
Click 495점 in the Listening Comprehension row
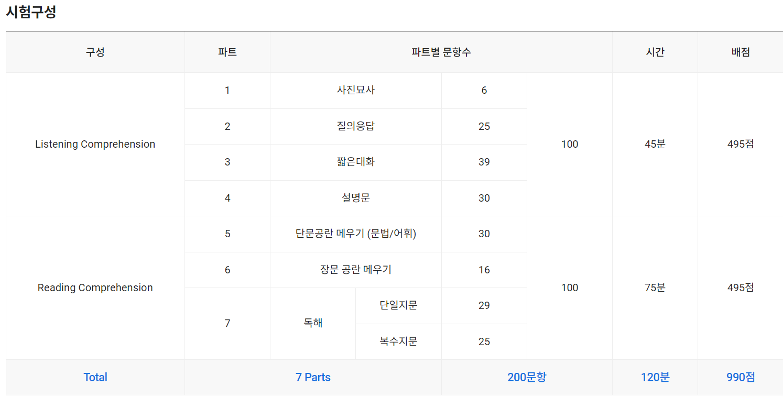point(741,144)
